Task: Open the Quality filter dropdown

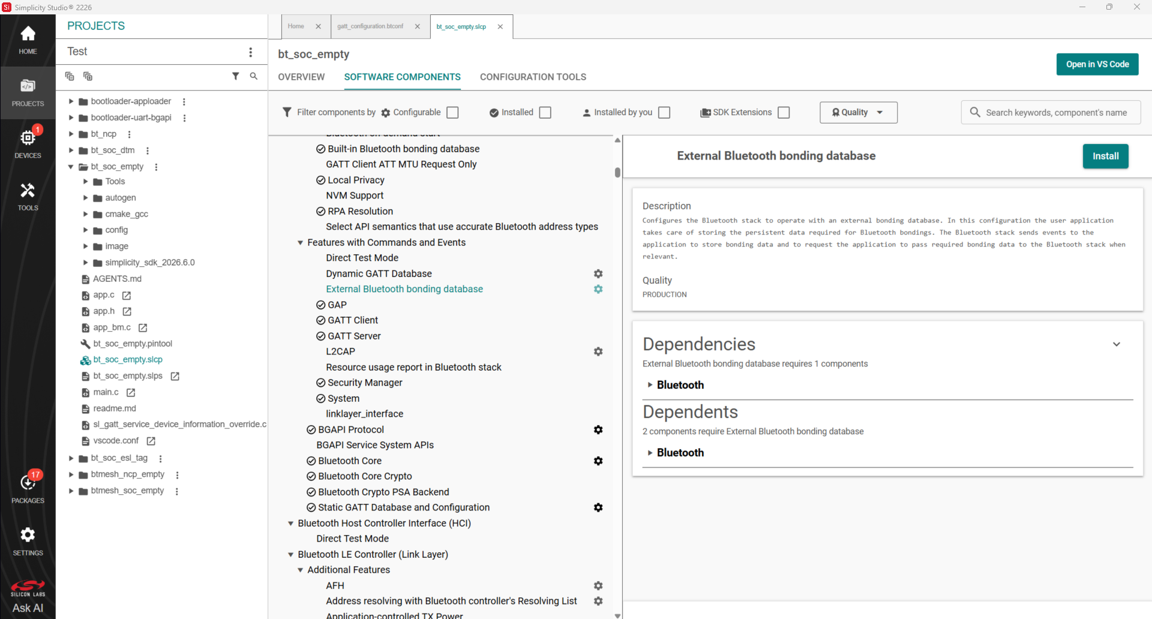Action: pyautogui.click(x=859, y=113)
